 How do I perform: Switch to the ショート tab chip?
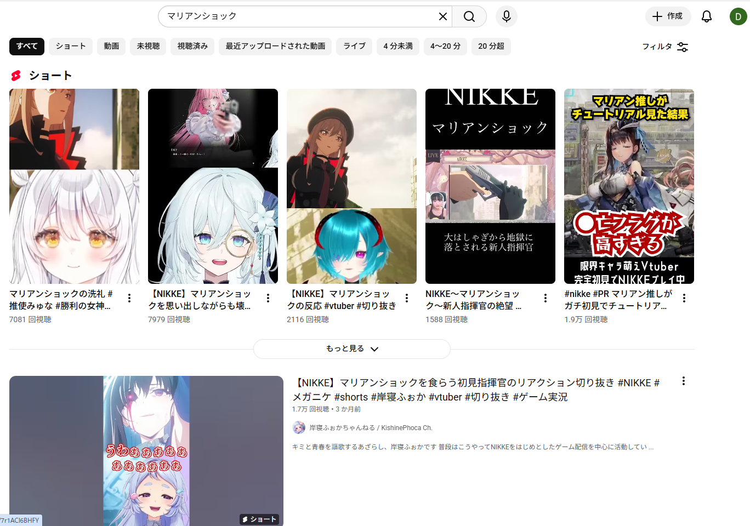(71, 46)
